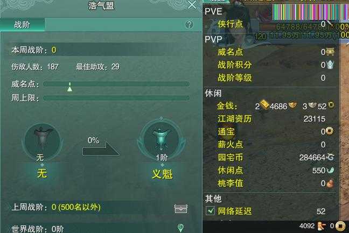
Task: Open the help question mark icon
Action: coord(189,24)
